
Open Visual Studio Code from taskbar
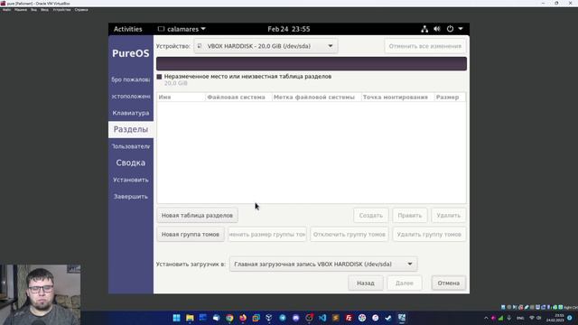pyautogui.click(x=322, y=318)
